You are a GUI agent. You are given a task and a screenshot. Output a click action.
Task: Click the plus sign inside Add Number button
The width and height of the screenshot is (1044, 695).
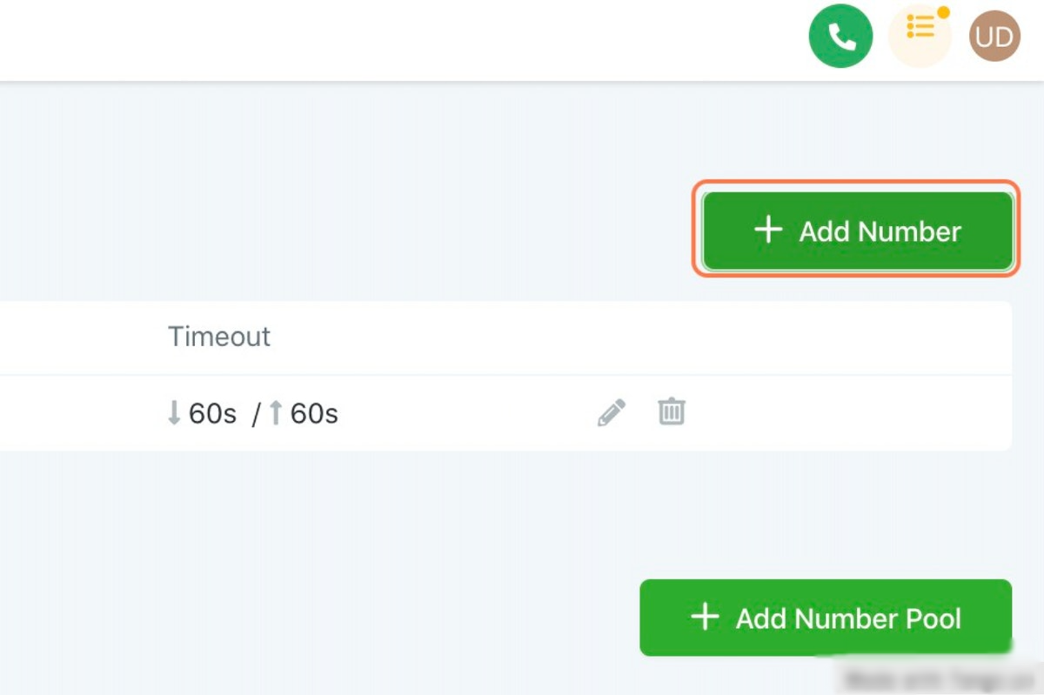click(x=768, y=231)
